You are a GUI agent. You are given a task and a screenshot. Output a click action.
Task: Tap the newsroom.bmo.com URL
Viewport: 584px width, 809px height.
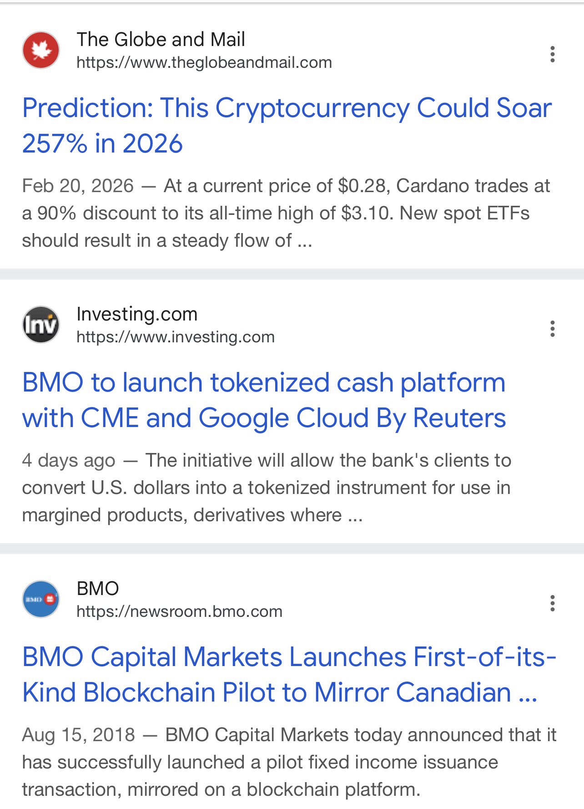click(x=179, y=612)
